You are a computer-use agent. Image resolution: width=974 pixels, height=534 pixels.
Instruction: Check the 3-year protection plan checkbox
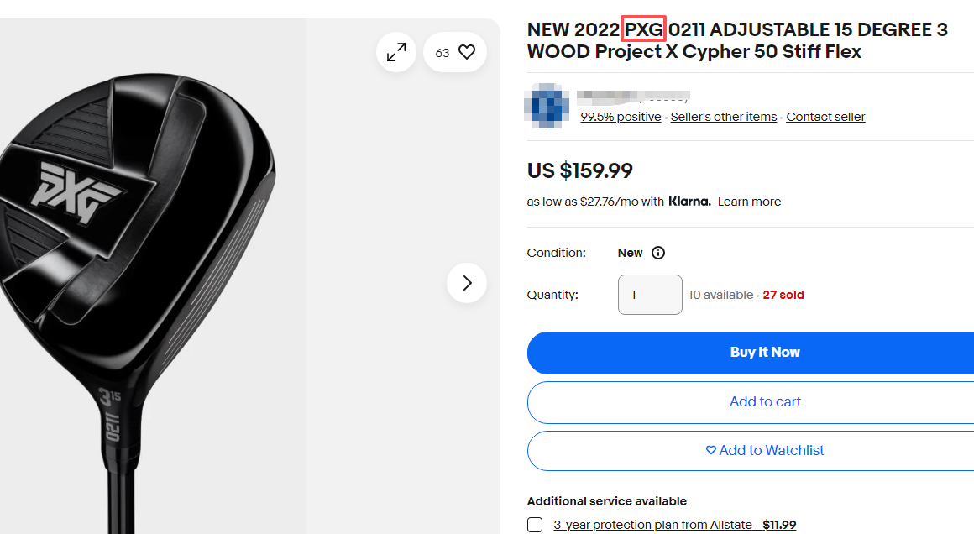[x=535, y=525]
